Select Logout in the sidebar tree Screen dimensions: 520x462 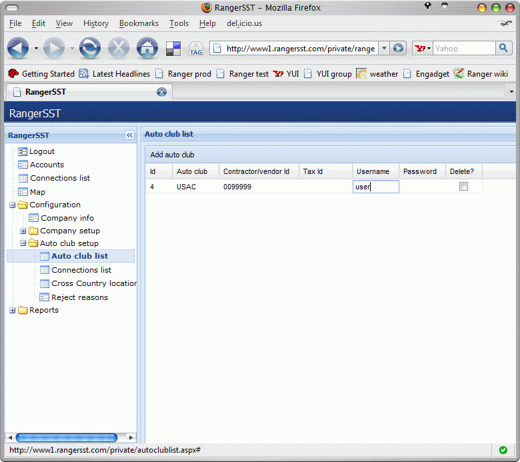[41, 151]
